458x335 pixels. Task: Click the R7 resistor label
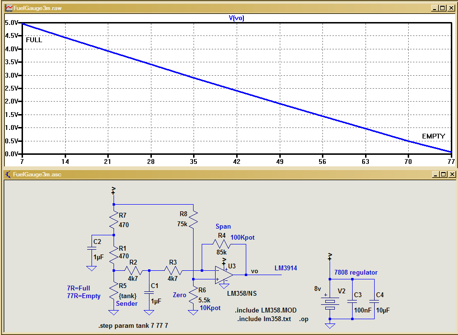tap(123, 216)
